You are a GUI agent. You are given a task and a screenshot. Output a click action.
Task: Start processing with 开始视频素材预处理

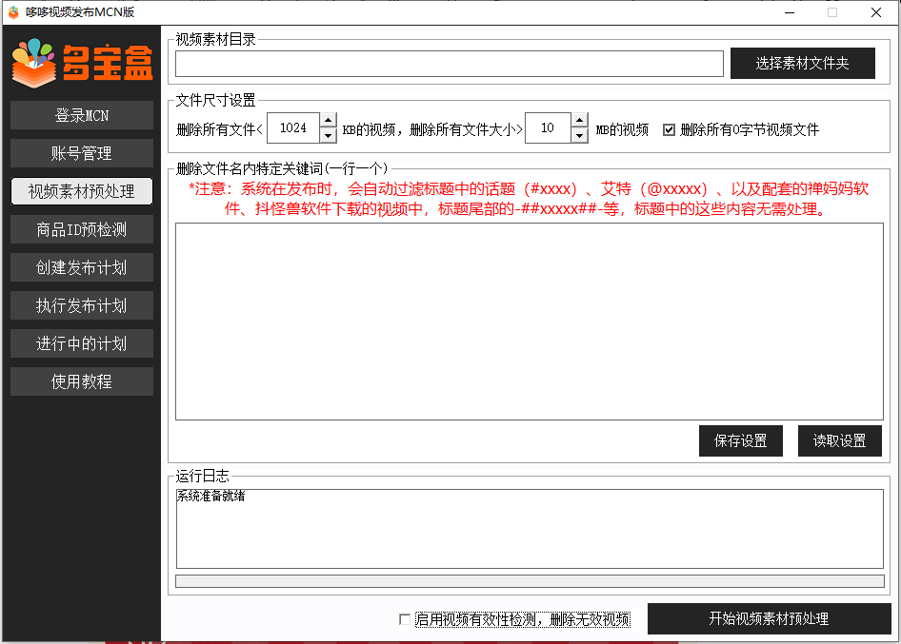[x=769, y=618]
